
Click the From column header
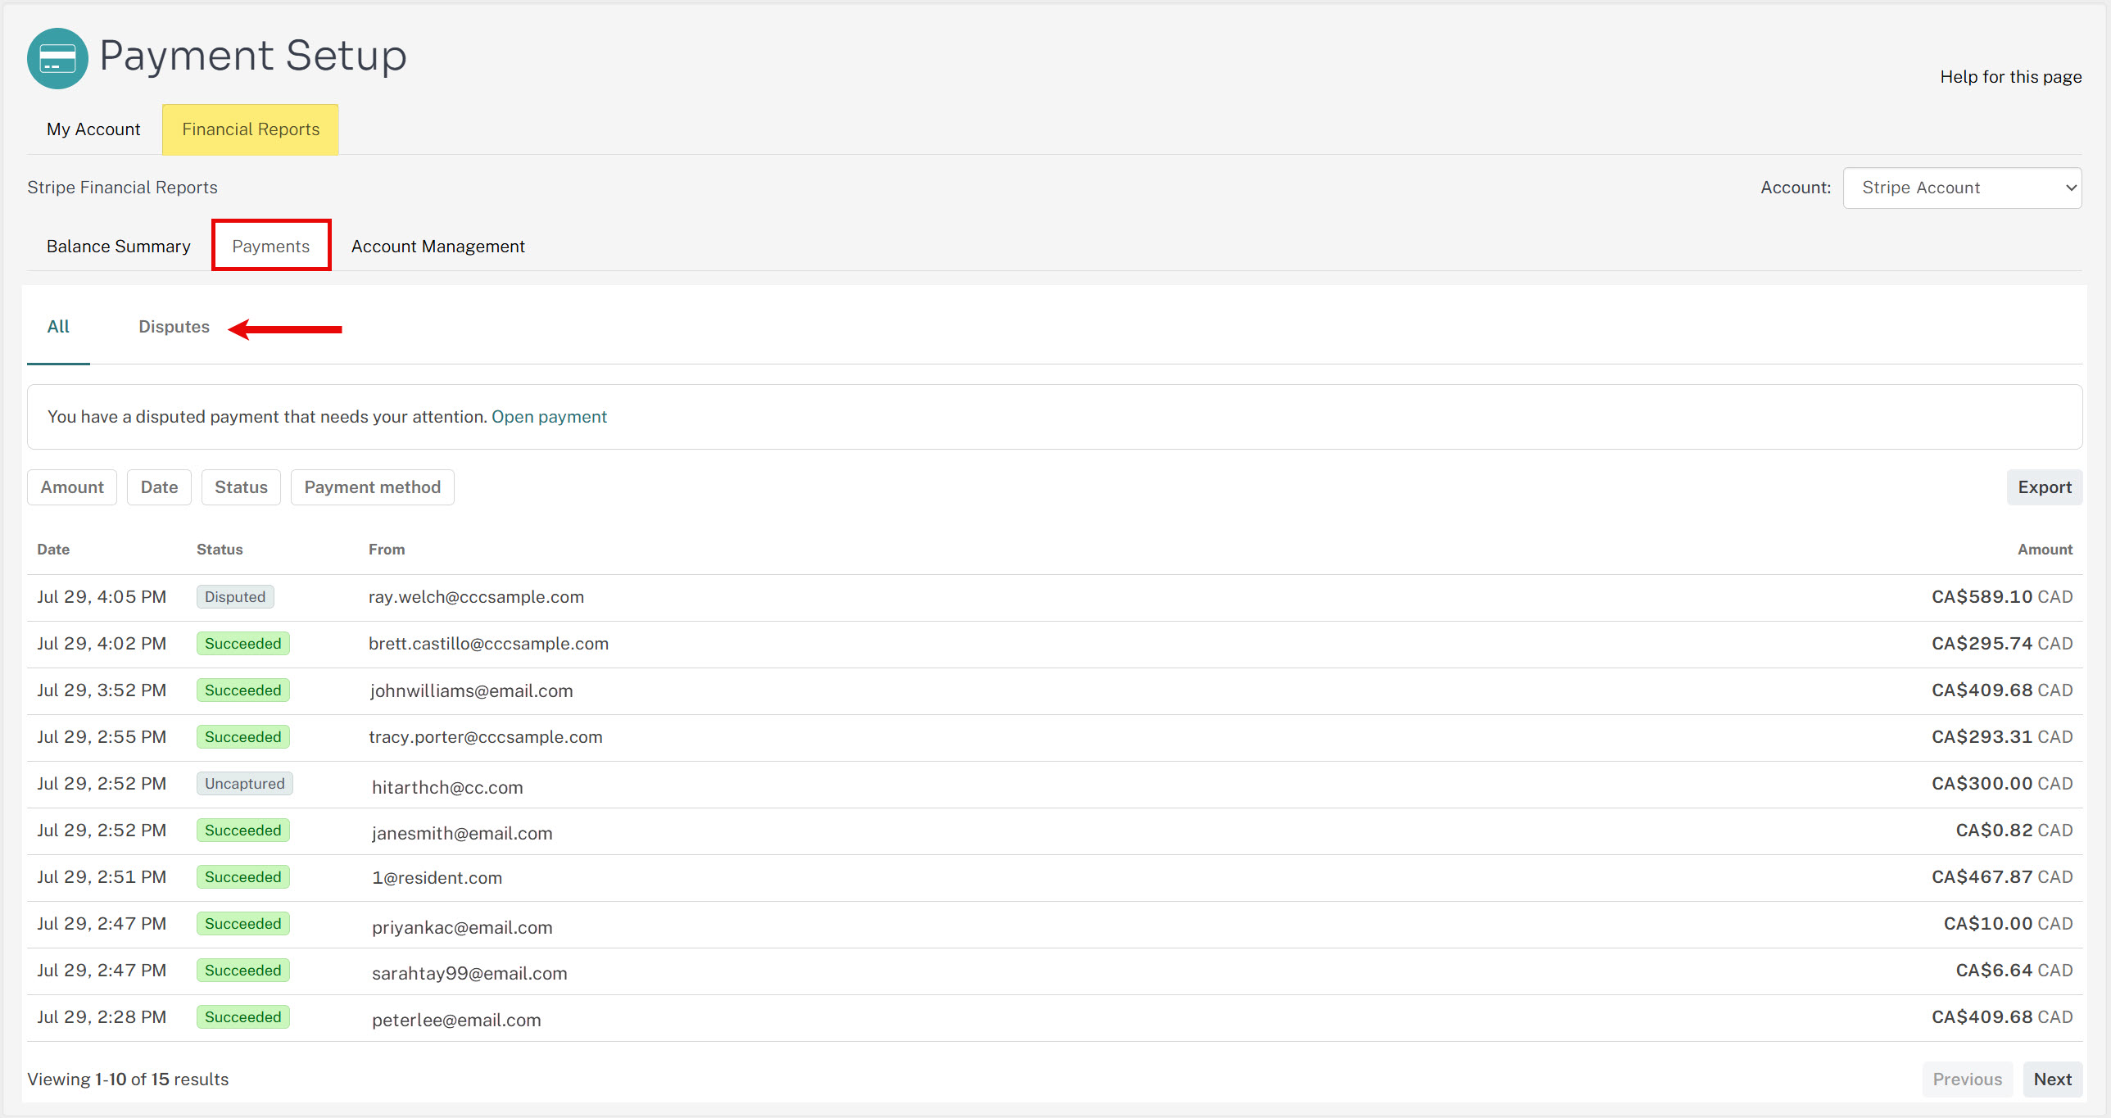tap(387, 549)
